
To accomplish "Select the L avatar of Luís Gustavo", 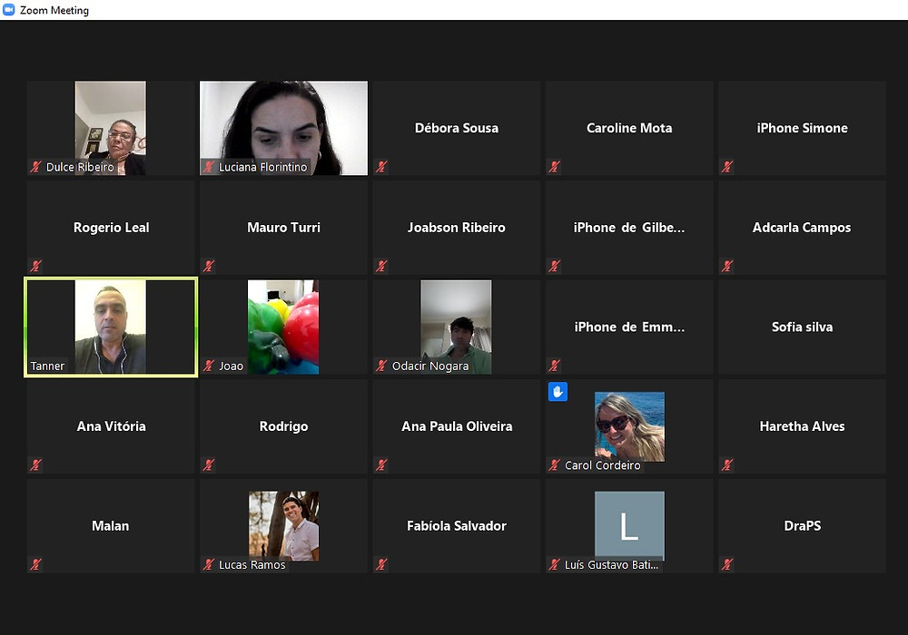I will 629,526.
